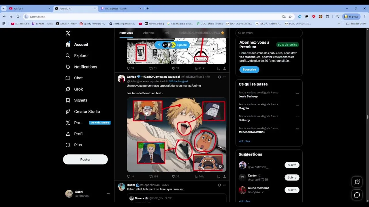Open options for Louis Sarkozy trend
Viewport: 369px width, 207px height.
(x=298, y=93)
